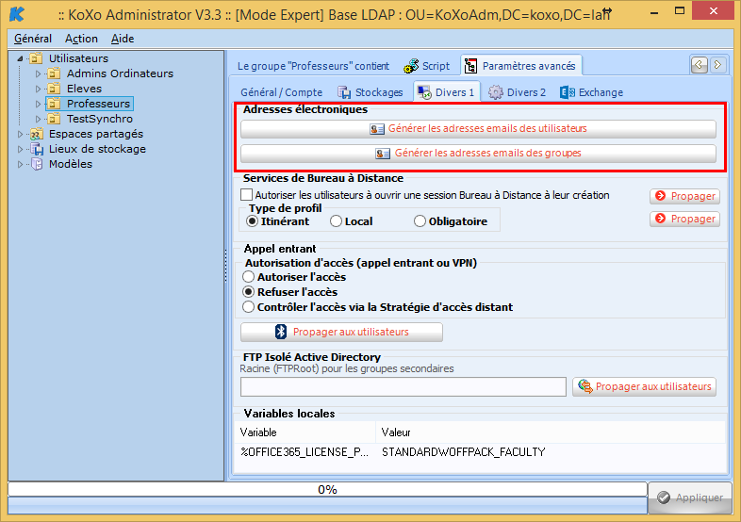Select Contrôler l'accès via la Stratégie option
The image size is (741, 522).
[249, 307]
